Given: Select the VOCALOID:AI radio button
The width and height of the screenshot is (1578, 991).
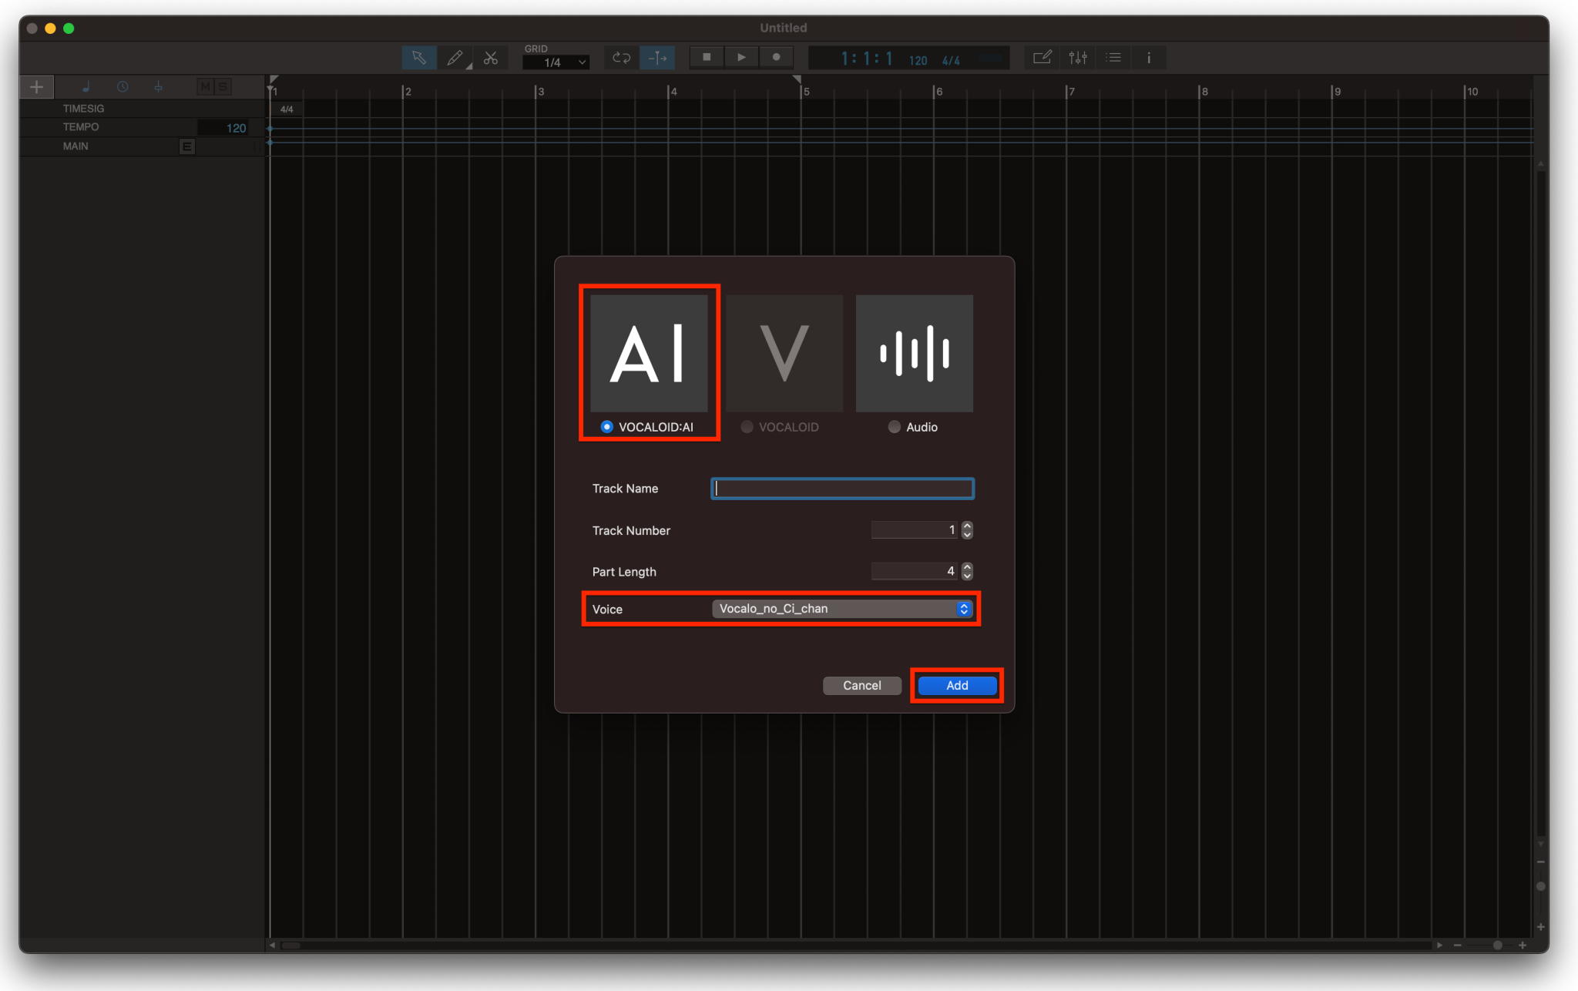Looking at the screenshot, I should (606, 426).
